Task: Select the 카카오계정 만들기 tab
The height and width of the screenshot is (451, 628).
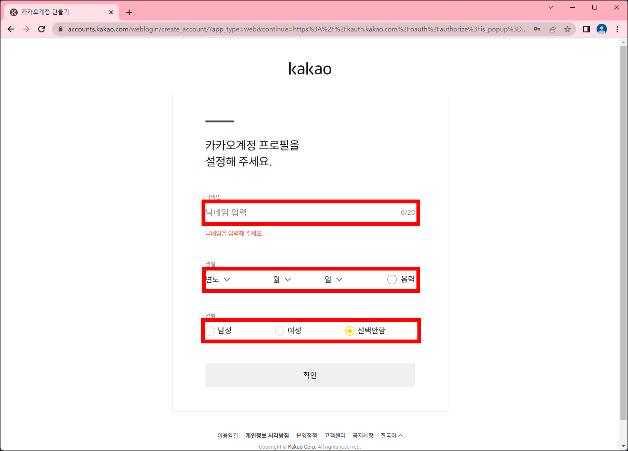Action: [61, 12]
